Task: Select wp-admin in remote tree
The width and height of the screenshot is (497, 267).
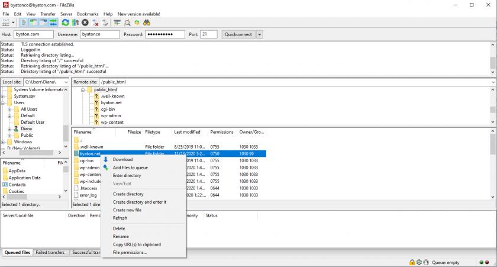Action: [111, 116]
